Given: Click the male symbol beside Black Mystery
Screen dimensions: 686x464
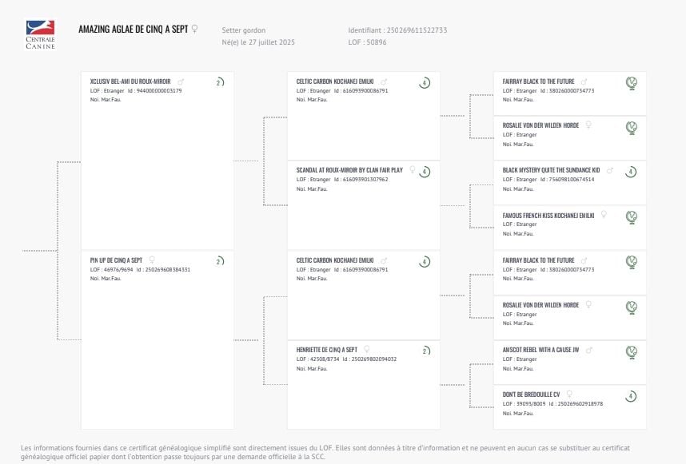Looking at the screenshot, I should pyautogui.click(x=611, y=170).
